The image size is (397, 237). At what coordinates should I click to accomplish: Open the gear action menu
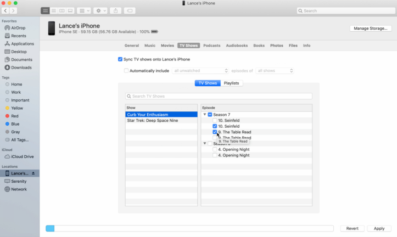100,10
